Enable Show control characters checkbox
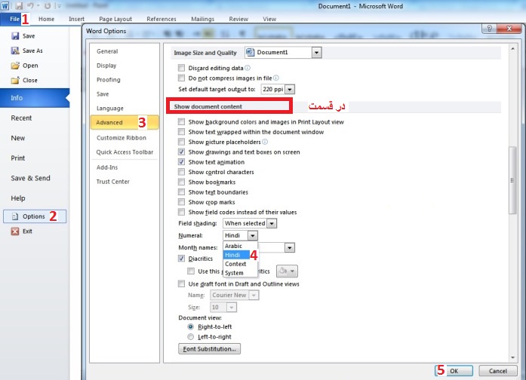The height and width of the screenshot is (380, 526). coord(181,172)
